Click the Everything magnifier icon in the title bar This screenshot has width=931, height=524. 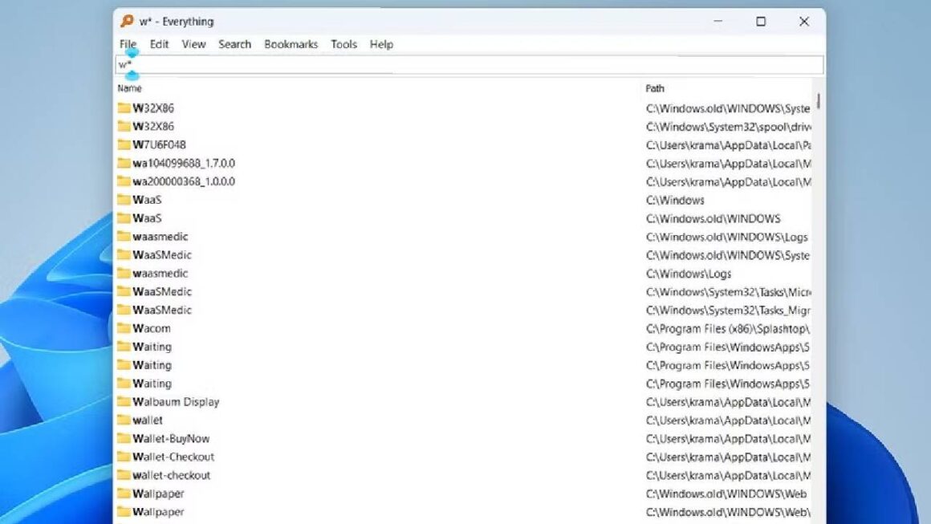coord(127,22)
